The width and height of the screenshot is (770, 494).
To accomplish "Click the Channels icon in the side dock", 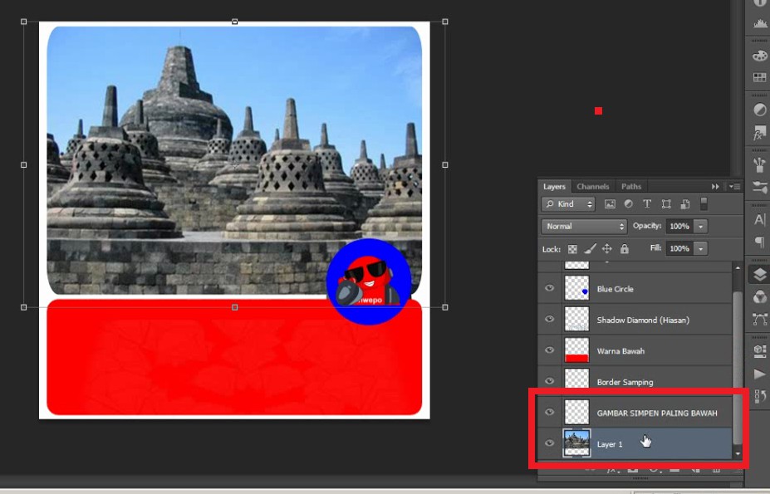I will (x=760, y=296).
